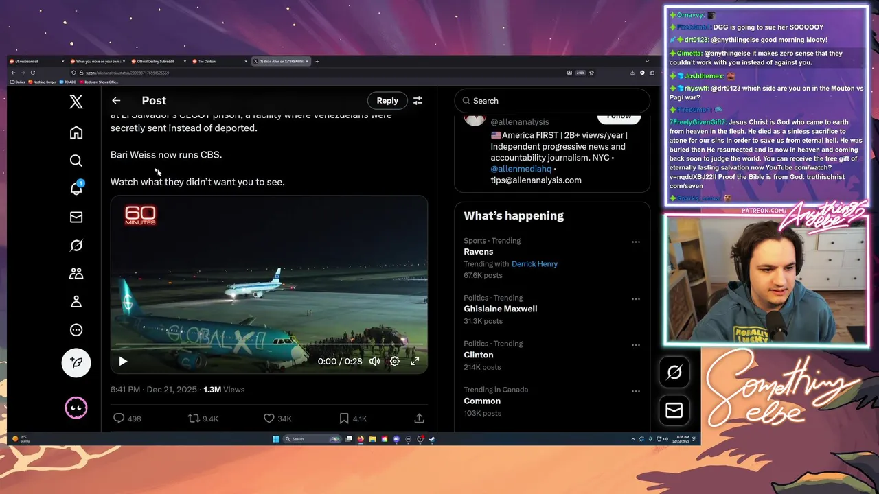
Task: Switch to The Daliban tab
Action: pos(220,61)
